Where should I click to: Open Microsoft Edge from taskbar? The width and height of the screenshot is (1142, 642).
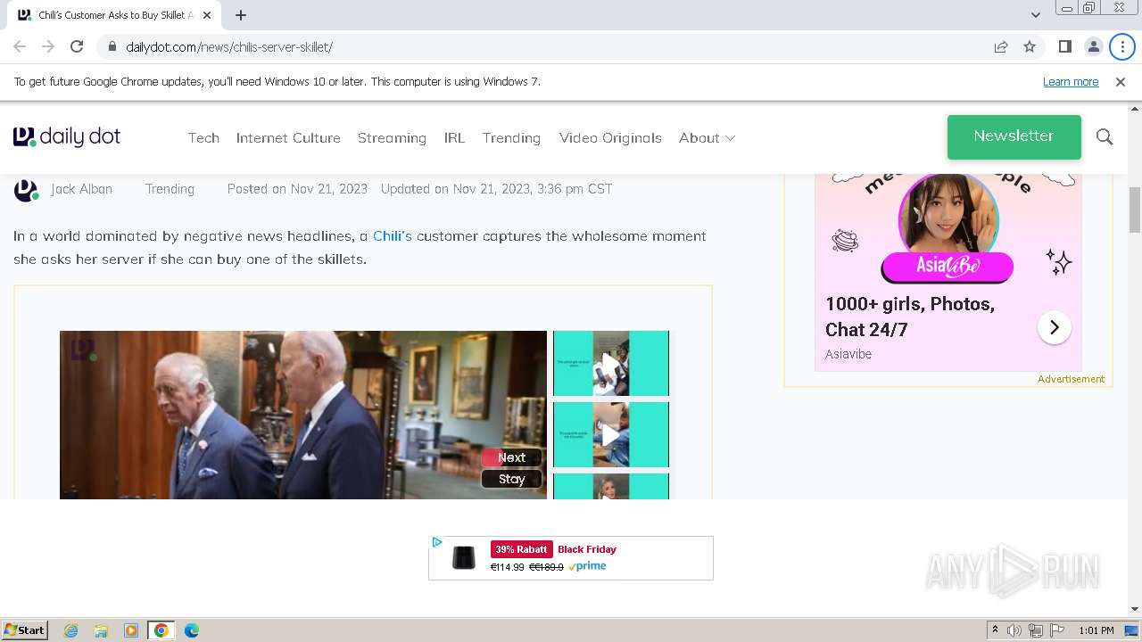click(192, 630)
